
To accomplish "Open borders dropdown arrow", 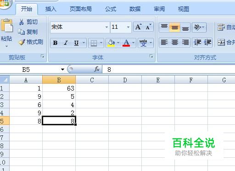I will [101, 43].
